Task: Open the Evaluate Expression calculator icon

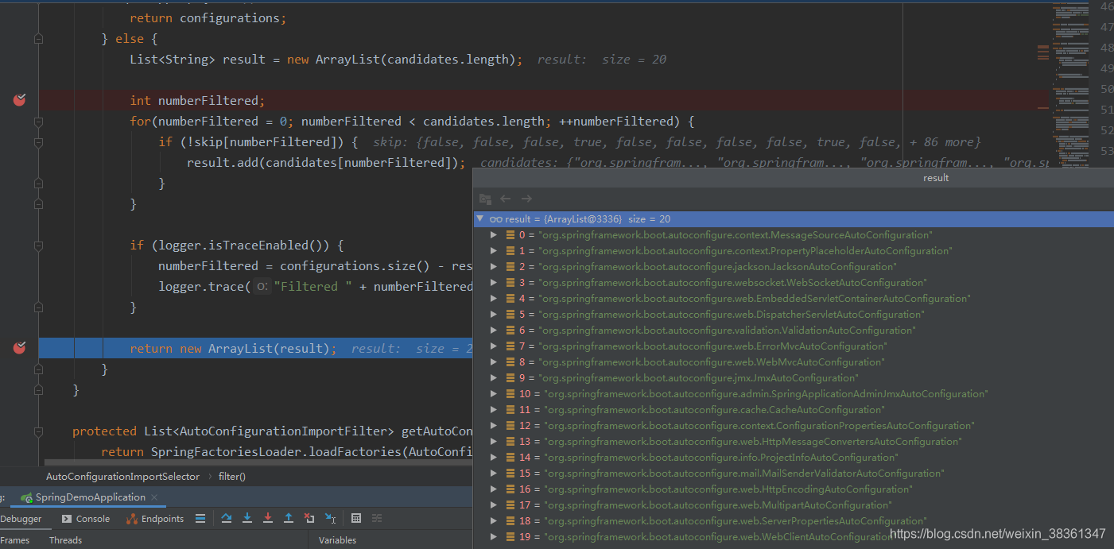Action: point(356,518)
